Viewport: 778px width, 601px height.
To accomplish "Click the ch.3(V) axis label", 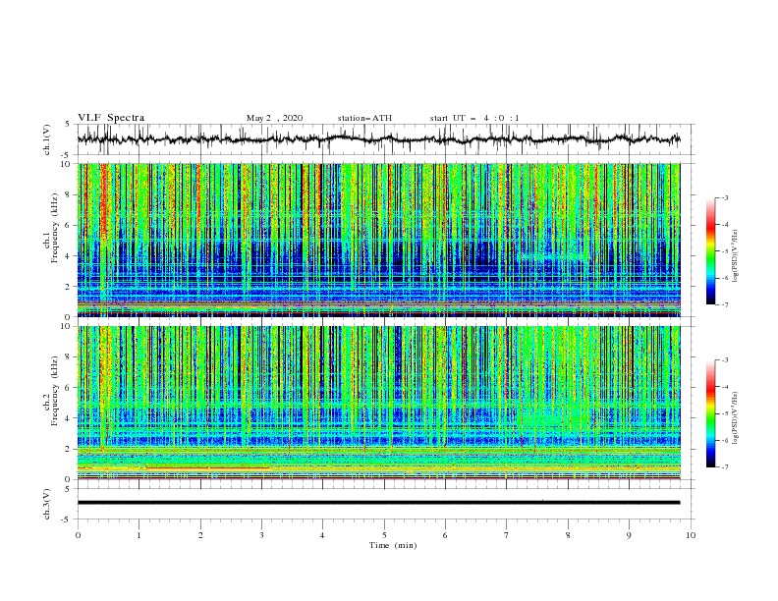I will [x=47, y=504].
